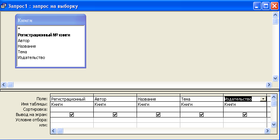Close the Запрос1 query window
Screen dimensions: 280x140
[x=274, y=6]
